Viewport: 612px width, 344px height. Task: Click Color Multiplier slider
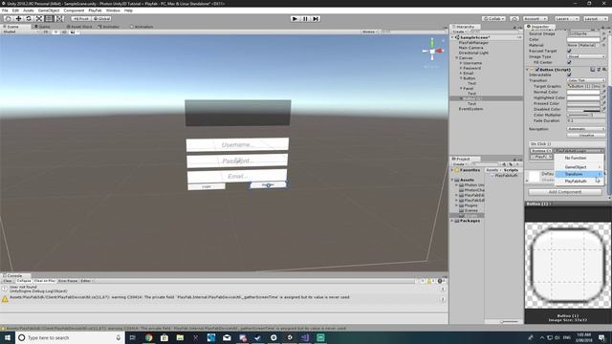(x=579, y=115)
